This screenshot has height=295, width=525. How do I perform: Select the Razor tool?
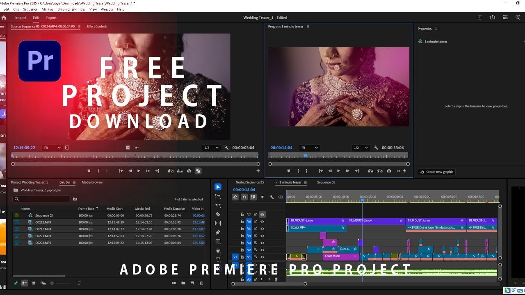coord(218,214)
